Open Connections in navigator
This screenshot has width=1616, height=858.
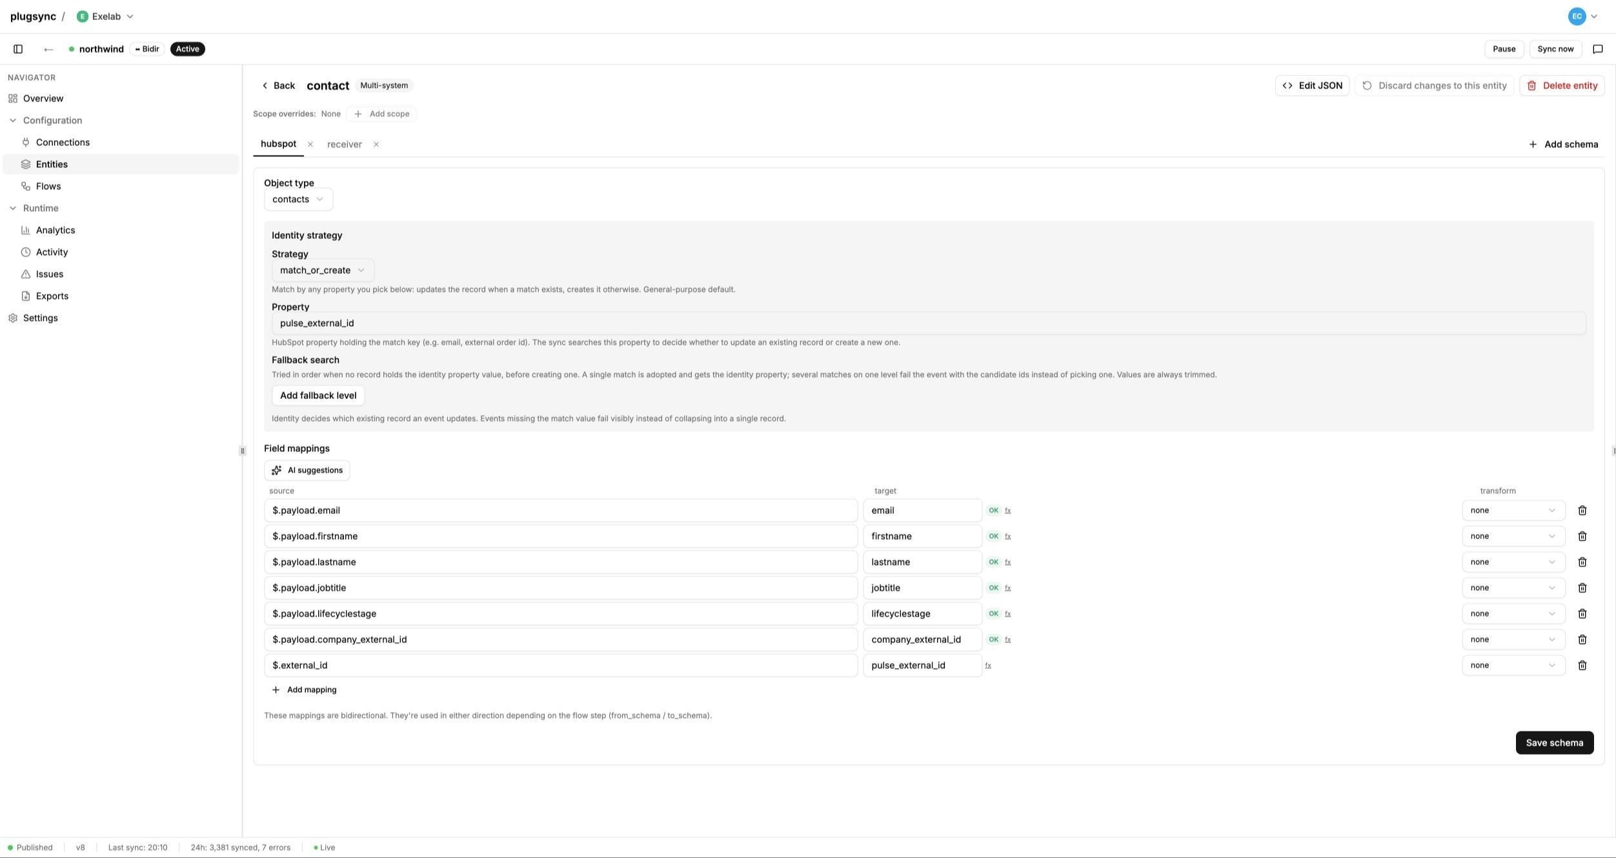[63, 143]
